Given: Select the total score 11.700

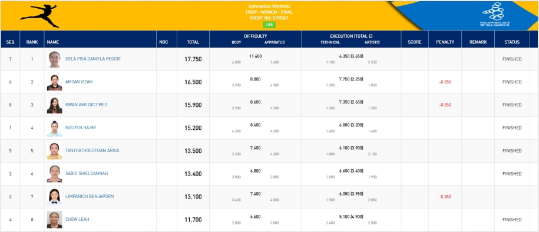Looking at the screenshot, I should coord(193,220).
